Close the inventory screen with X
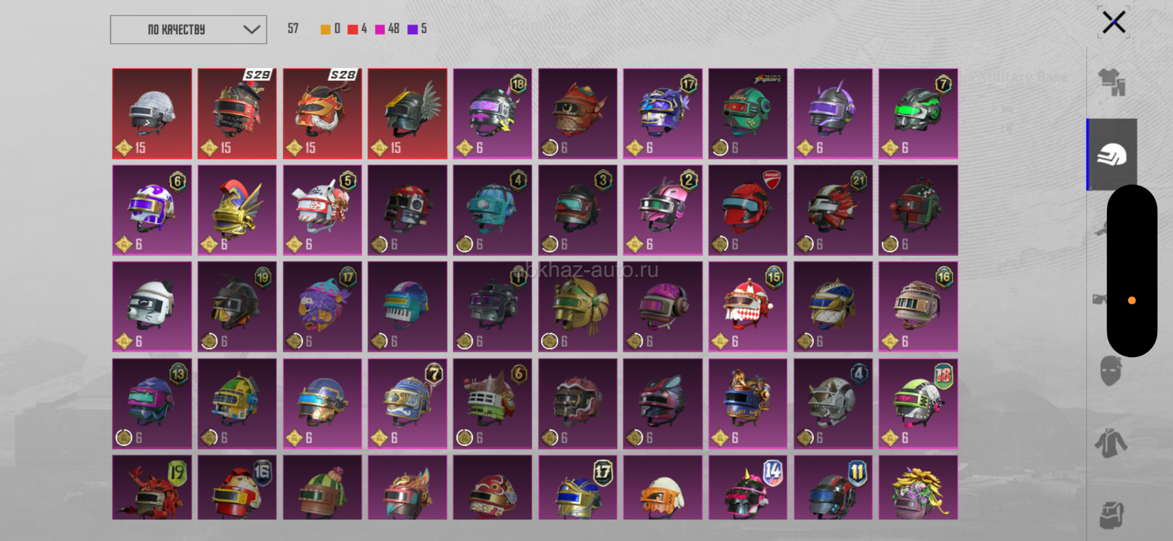Image resolution: width=1173 pixels, height=541 pixels. click(x=1114, y=23)
